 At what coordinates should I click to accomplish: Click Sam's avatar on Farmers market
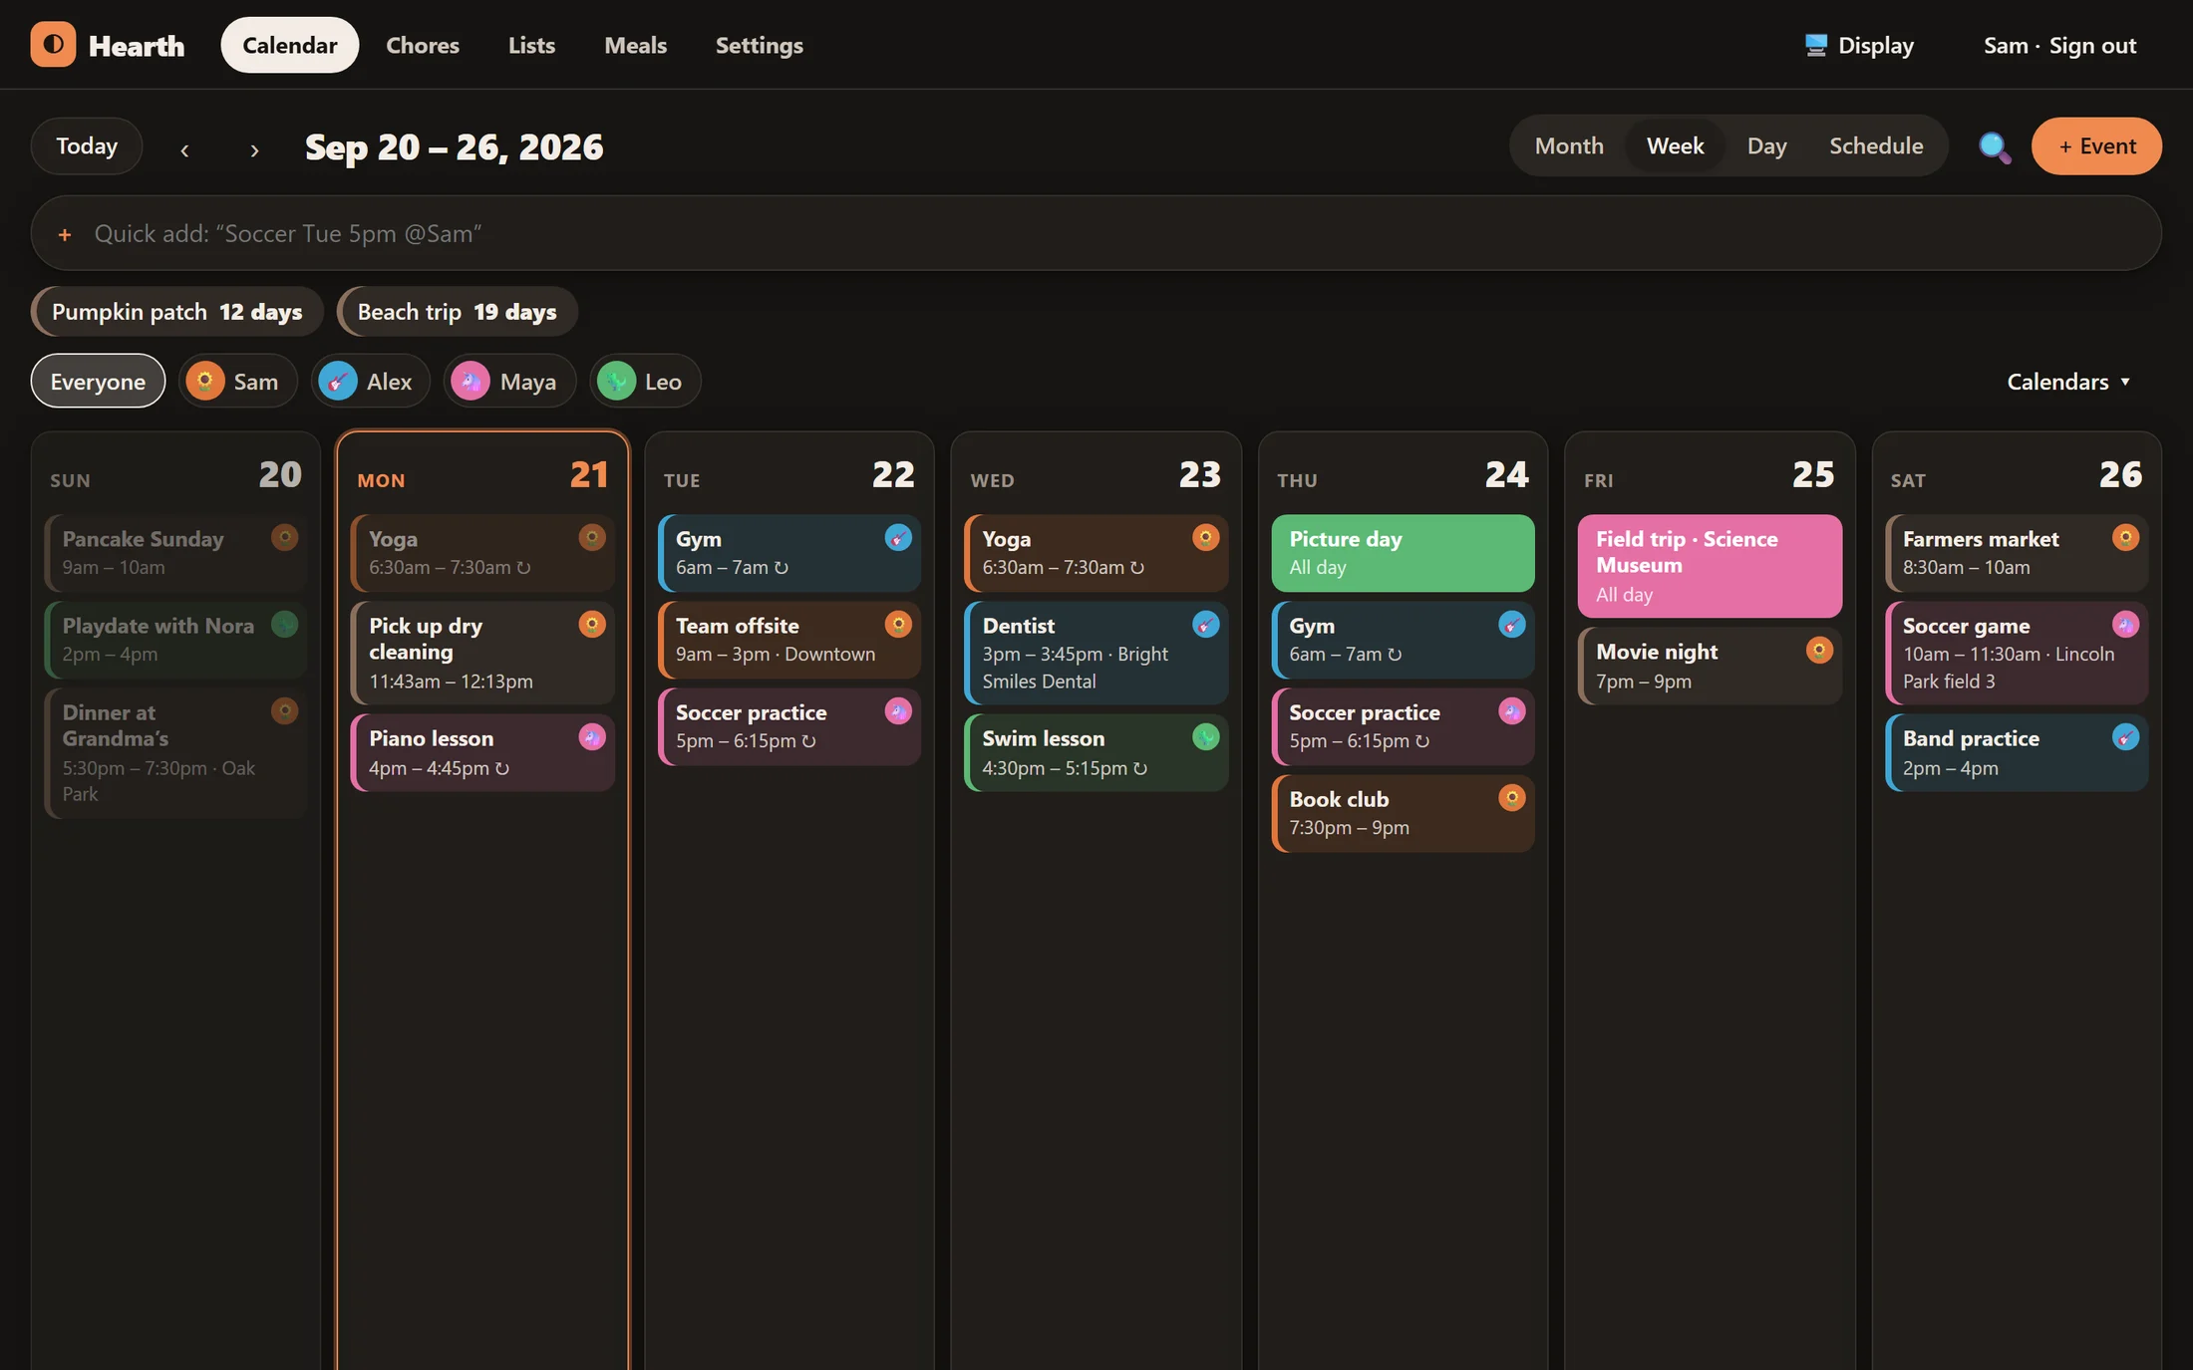[x=2125, y=538]
